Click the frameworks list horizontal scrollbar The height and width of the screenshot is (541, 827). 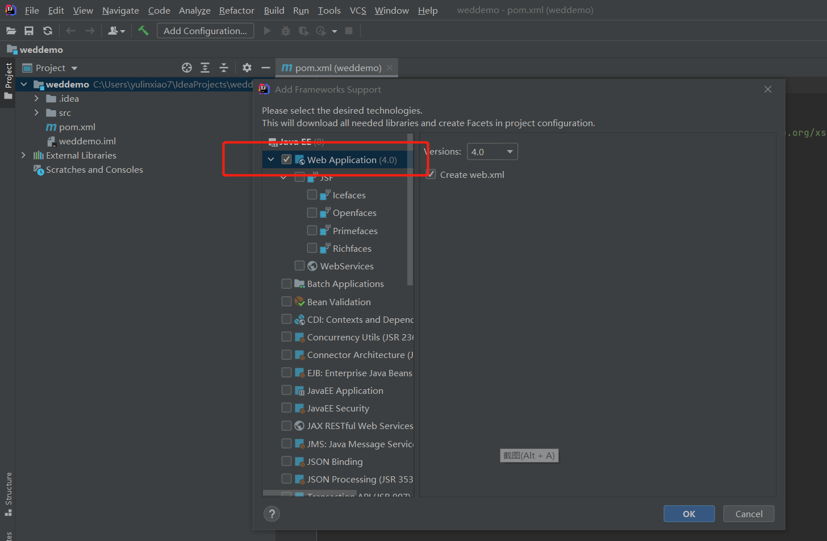point(310,493)
